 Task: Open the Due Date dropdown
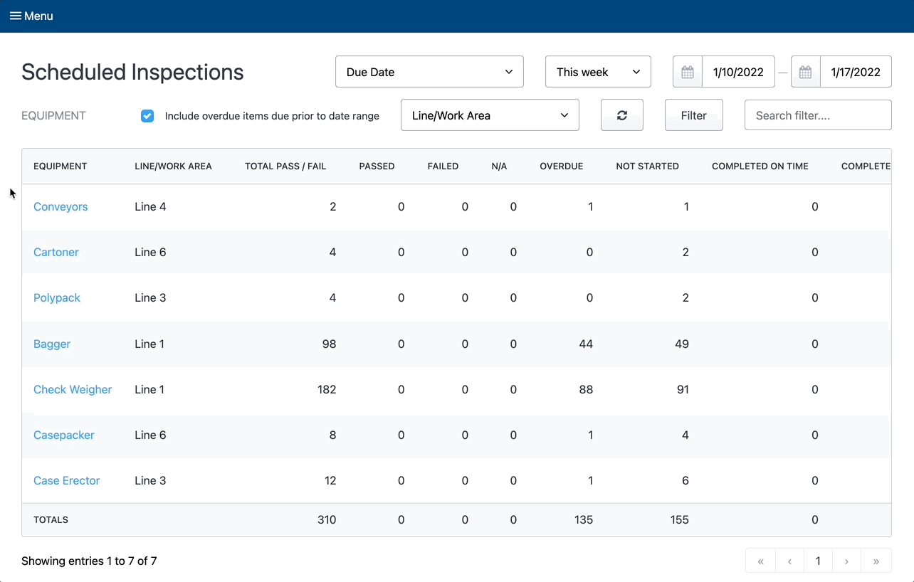click(x=429, y=72)
